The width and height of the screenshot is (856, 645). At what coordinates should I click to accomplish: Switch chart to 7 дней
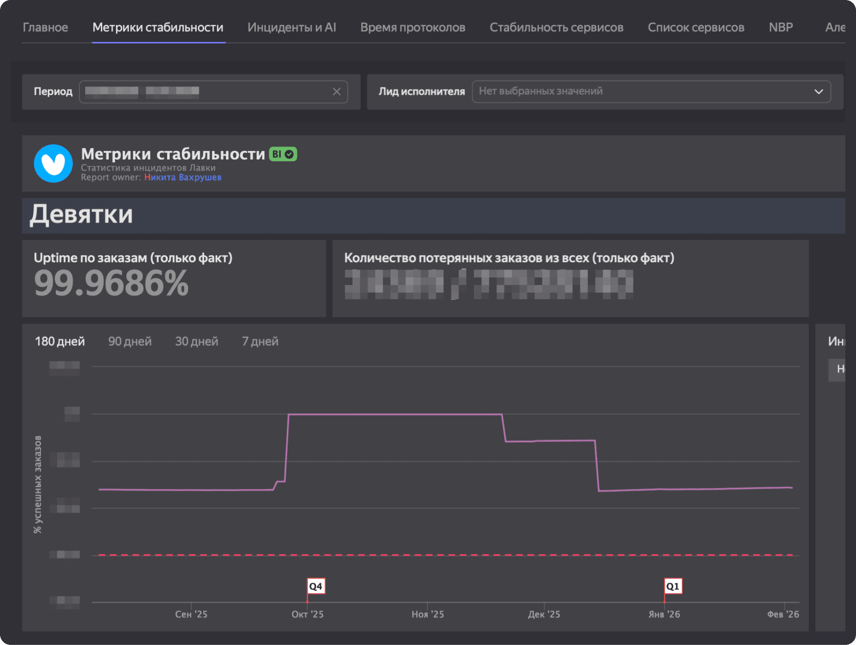point(260,342)
